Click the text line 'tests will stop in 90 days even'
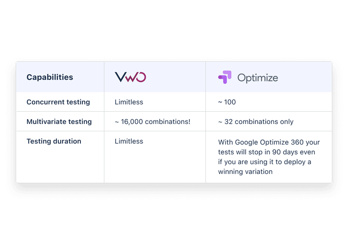This screenshot has height=245, width=348. 267,152
